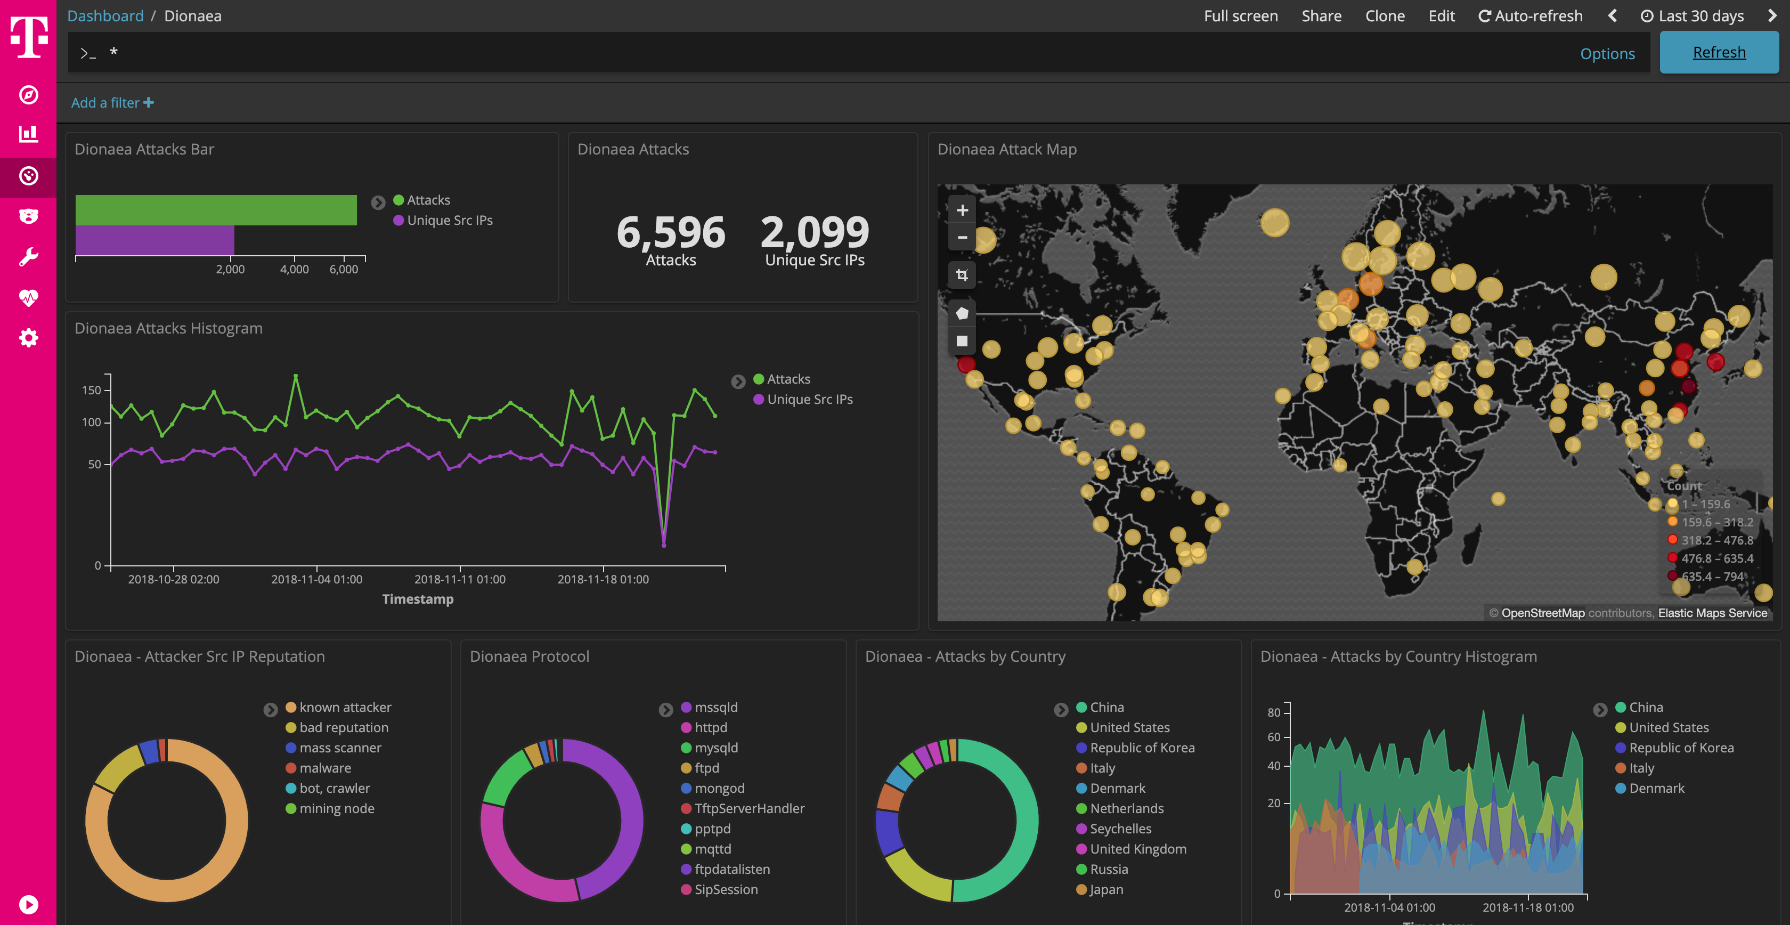1790x925 pixels.
Task: Toggle 'known attacker' in the reputation legend
Action: (x=345, y=707)
